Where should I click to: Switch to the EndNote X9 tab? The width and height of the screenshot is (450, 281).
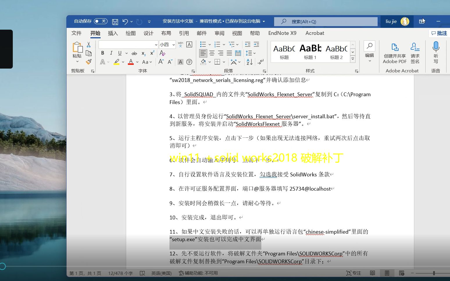[x=282, y=33]
